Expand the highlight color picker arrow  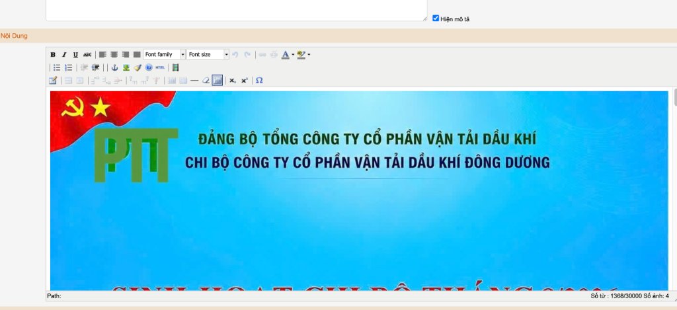pyautogui.click(x=309, y=55)
